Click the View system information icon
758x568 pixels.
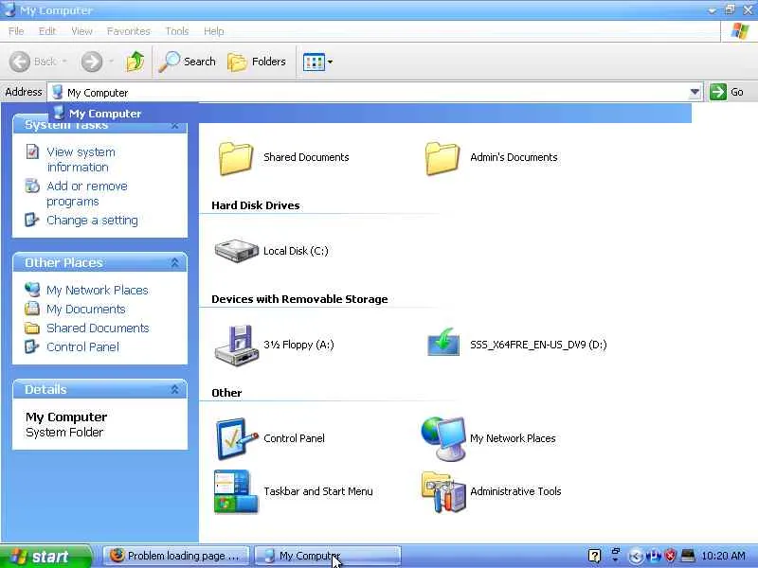[x=32, y=151]
